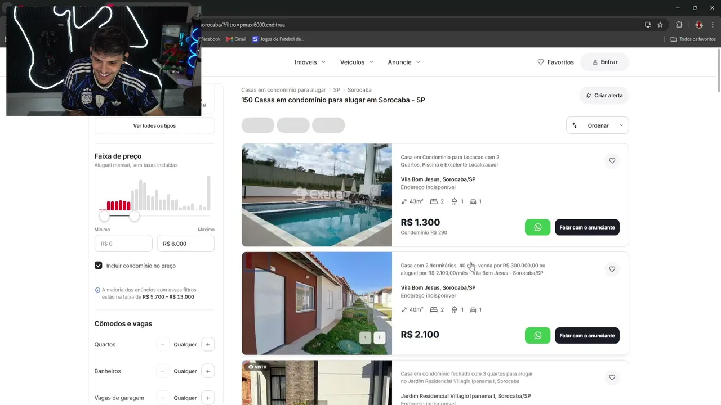Open the Jogos de Futebol bookmark
The image size is (721, 405).
tap(278, 39)
